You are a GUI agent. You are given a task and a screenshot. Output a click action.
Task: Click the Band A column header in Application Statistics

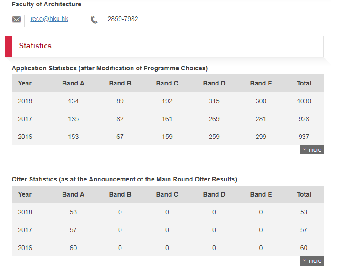(73, 83)
